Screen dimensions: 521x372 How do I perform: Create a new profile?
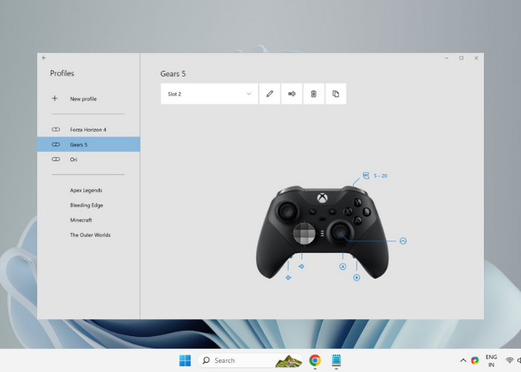[88, 99]
